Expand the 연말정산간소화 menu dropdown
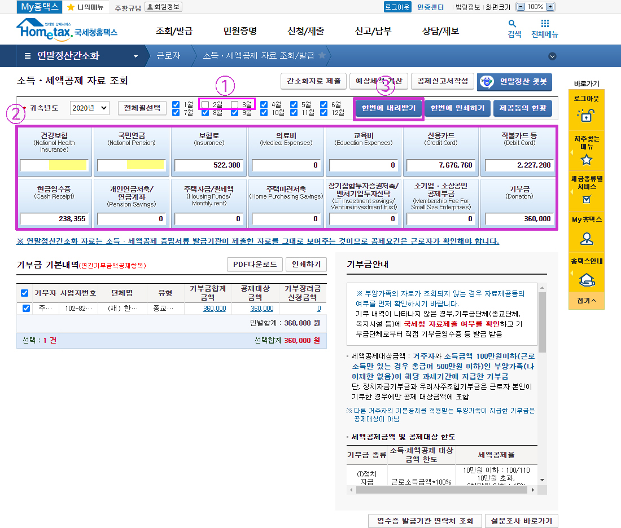This screenshot has height=528, width=621. [135, 56]
